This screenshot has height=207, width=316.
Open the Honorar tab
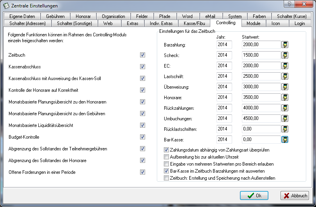(x=83, y=16)
